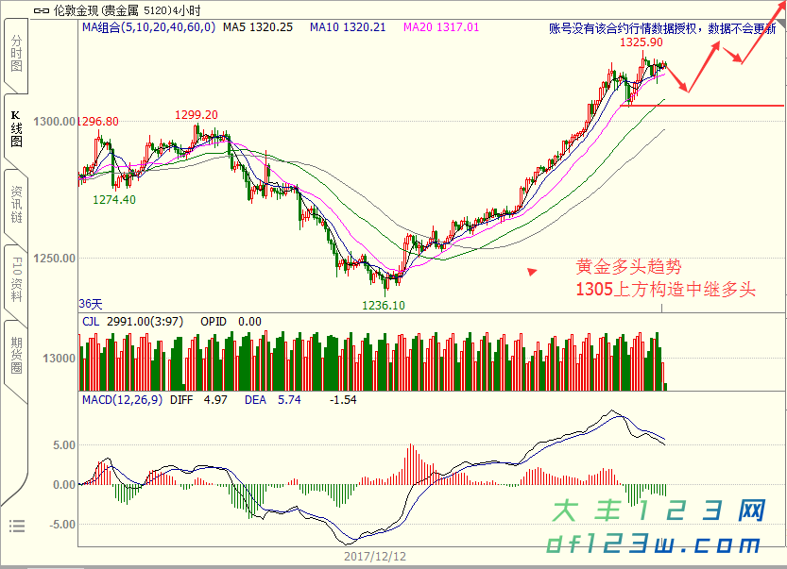Screen dimensions: 787x569
Task: Select the K线图 tab
Action: tap(16, 129)
